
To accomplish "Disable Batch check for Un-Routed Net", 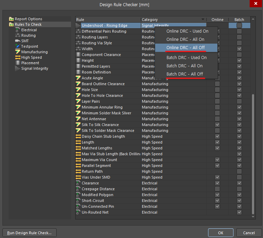I will tap(239, 212).
